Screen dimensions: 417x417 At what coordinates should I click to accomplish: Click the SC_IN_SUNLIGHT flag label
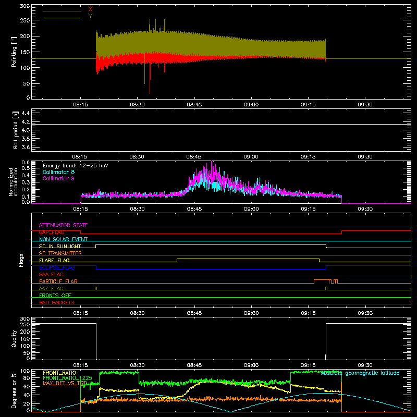60,246
